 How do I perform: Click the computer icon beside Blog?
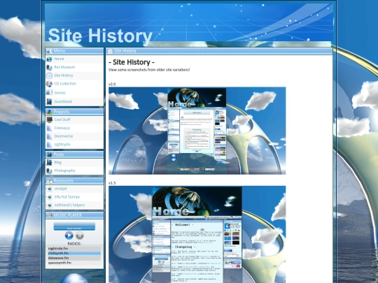click(50, 162)
